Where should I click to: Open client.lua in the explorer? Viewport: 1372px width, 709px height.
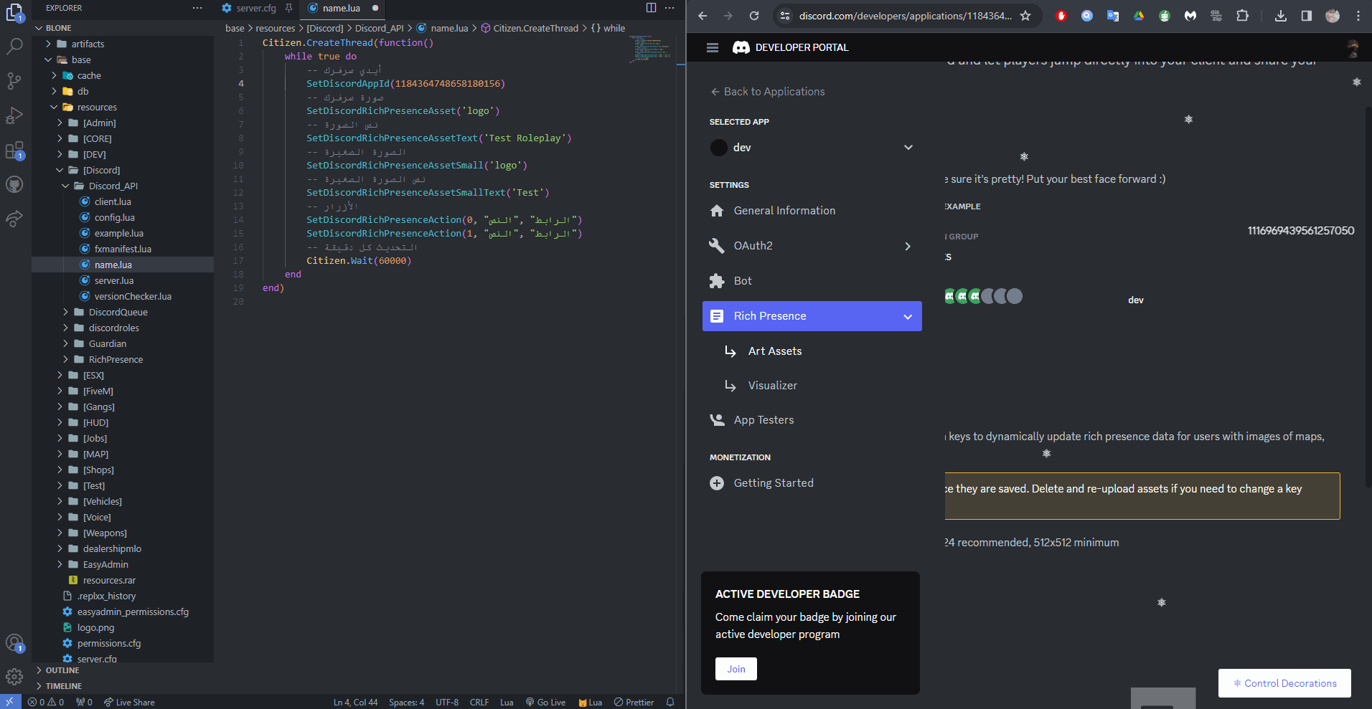[x=113, y=201]
